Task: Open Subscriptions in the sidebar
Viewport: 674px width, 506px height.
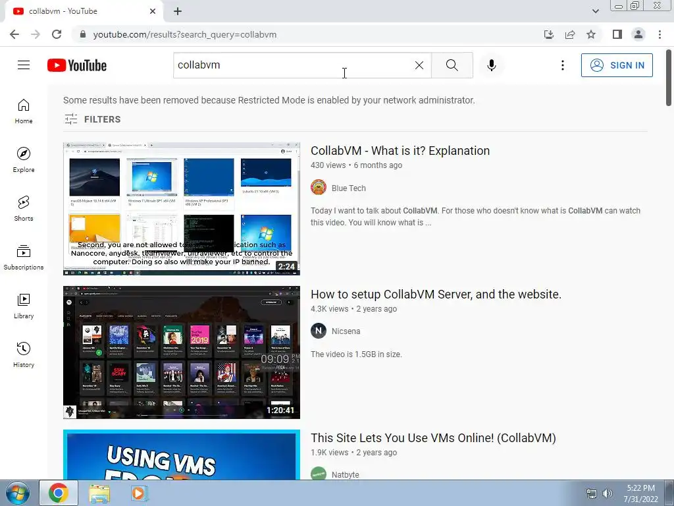Action: point(24,257)
